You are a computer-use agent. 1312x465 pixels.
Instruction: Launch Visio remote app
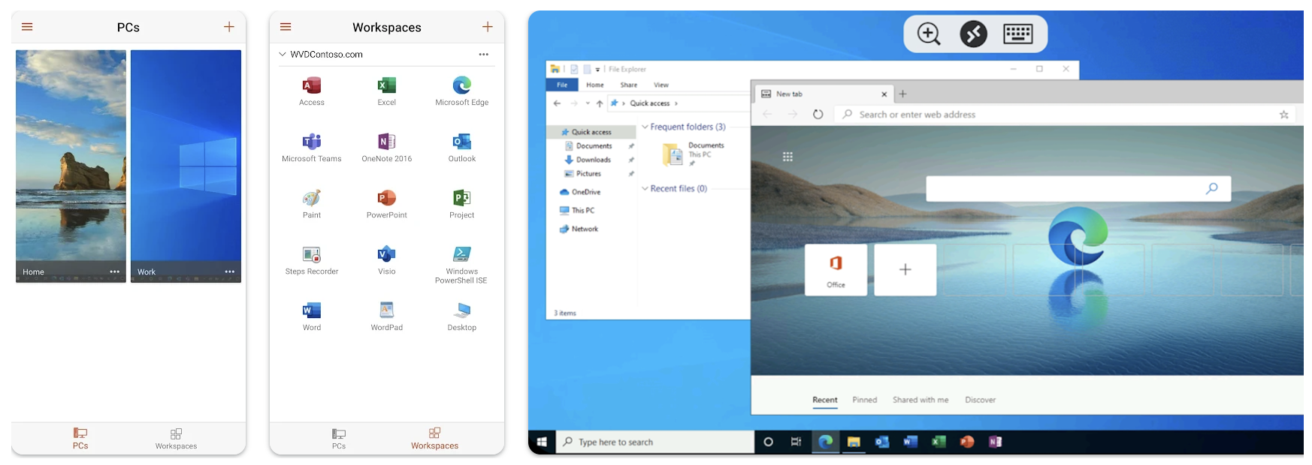[x=387, y=260]
